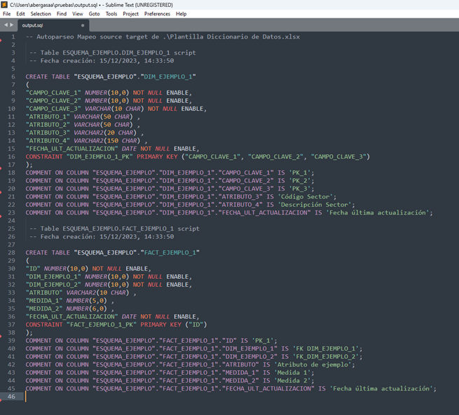
Task: Click 'Atributo de ejemplo' comment string
Action: 313,365
